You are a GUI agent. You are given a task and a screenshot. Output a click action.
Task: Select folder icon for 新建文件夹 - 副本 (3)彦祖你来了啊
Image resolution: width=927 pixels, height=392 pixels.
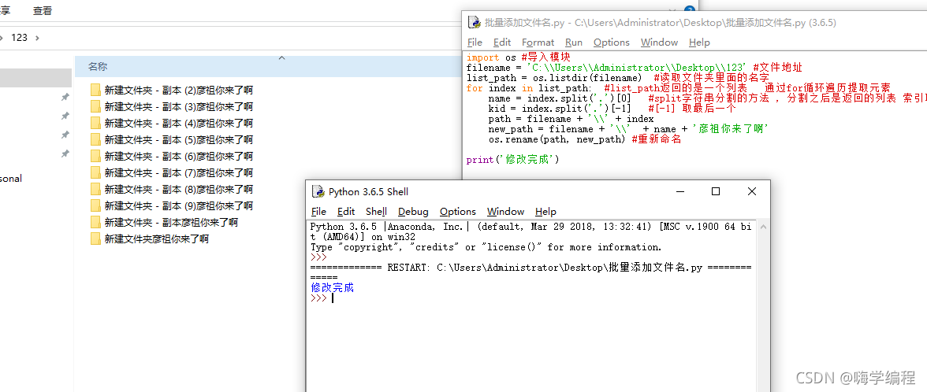[96, 107]
